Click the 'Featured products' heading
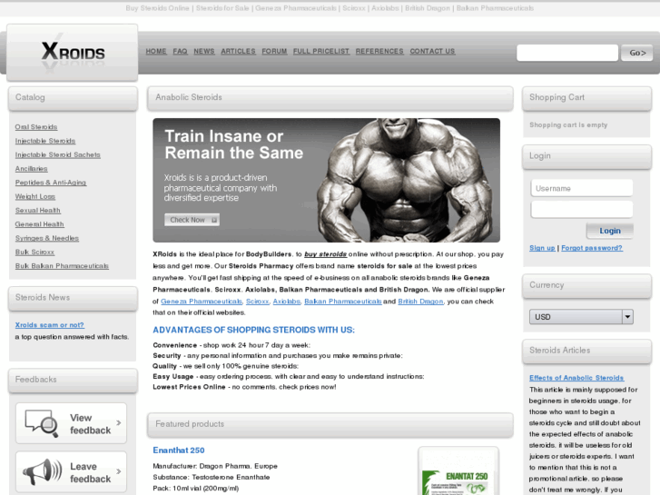This screenshot has width=660, height=495. tap(190, 424)
